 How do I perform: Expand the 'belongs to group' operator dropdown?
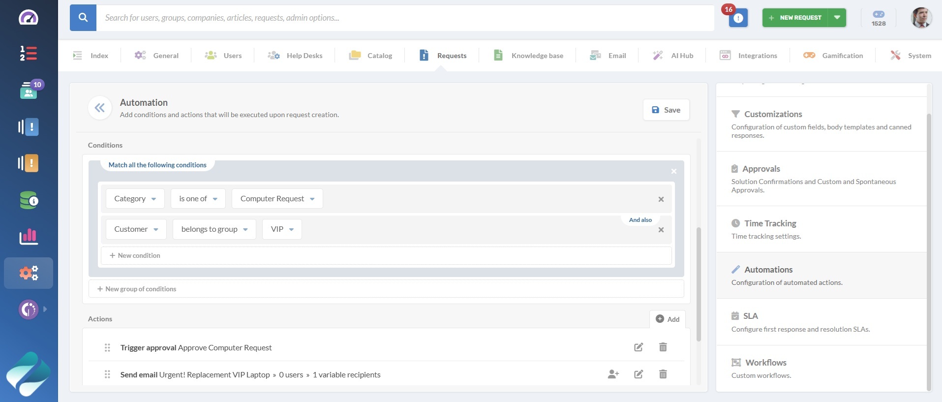coord(214,229)
